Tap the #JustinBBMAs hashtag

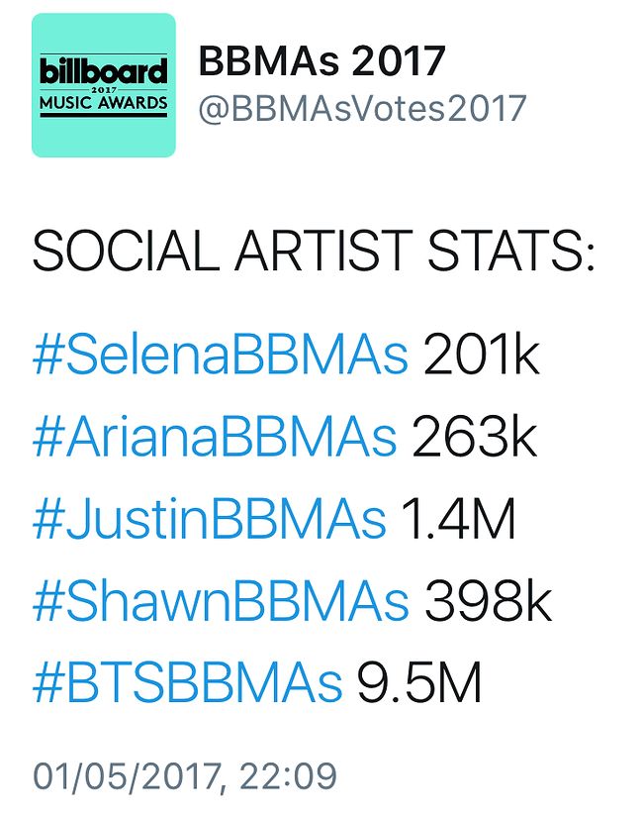pos(208,520)
